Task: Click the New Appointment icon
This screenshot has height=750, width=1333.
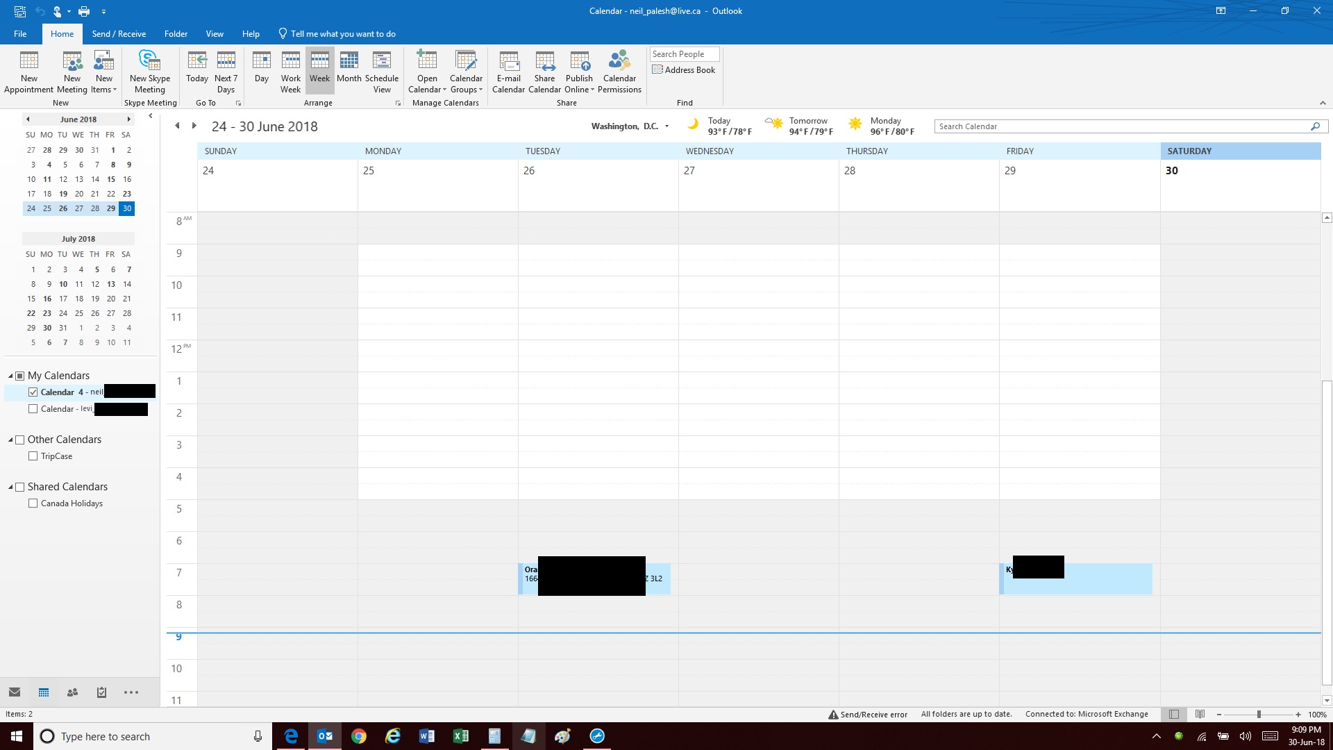Action: click(28, 72)
